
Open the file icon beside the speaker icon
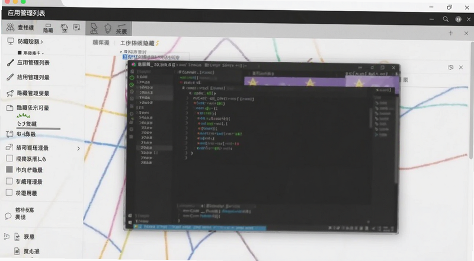pyautogui.click(x=17, y=237)
